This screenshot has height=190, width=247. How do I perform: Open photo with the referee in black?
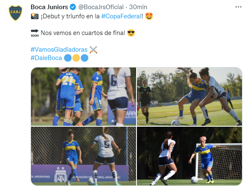coord(190,97)
